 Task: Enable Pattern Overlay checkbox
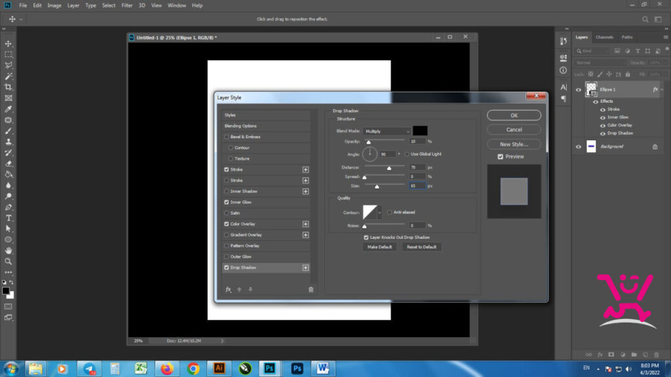click(226, 246)
